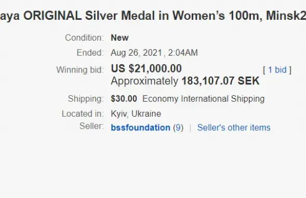This screenshot has width=306, height=198.
Task: Select the condition value New
Action: pyautogui.click(x=119, y=38)
